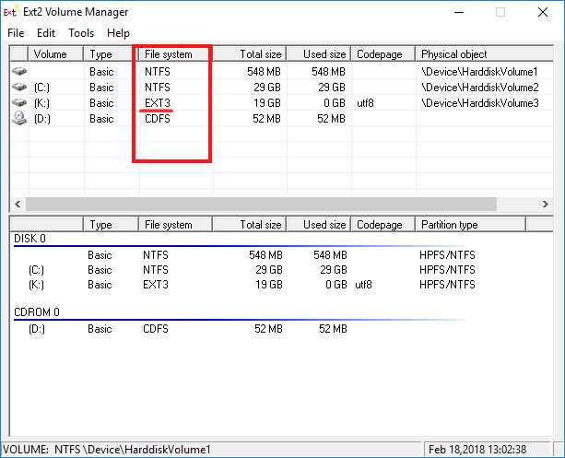Click HPFS/NTFS partition type for (C:)
This screenshot has width=565, height=458.
447,270
